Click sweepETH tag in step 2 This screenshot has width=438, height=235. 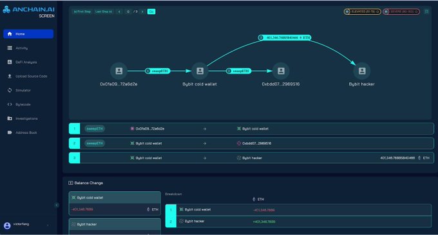pos(95,143)
